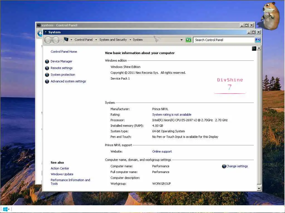
Task: Click 4.00 GB installed memory value
Action: click(158, 126)
